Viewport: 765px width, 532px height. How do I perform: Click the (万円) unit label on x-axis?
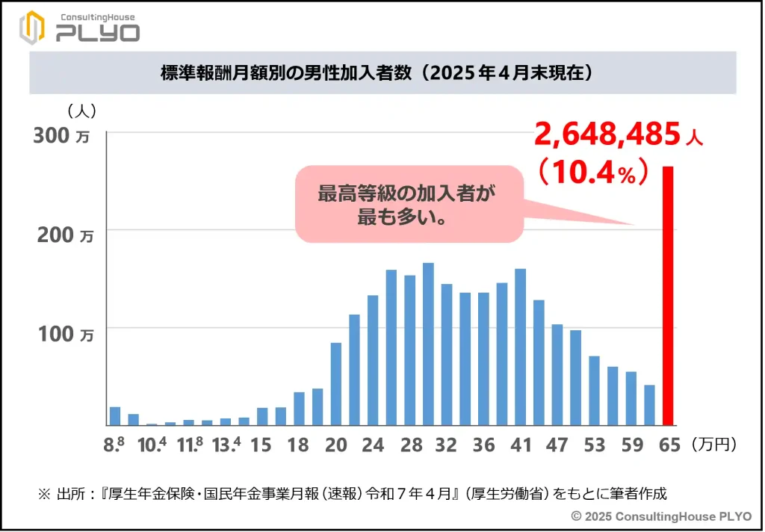(713, 445)
